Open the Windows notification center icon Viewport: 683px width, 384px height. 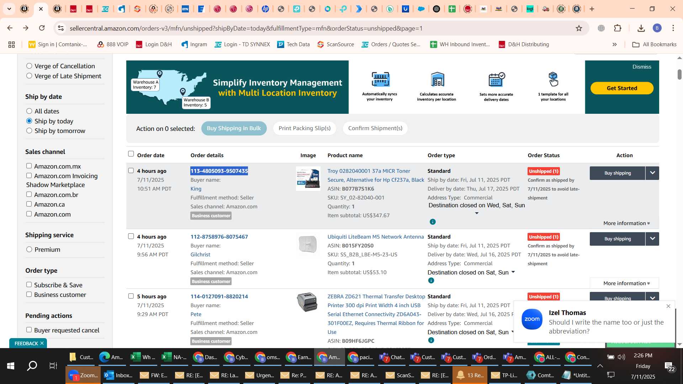click(x=668, y=366)
